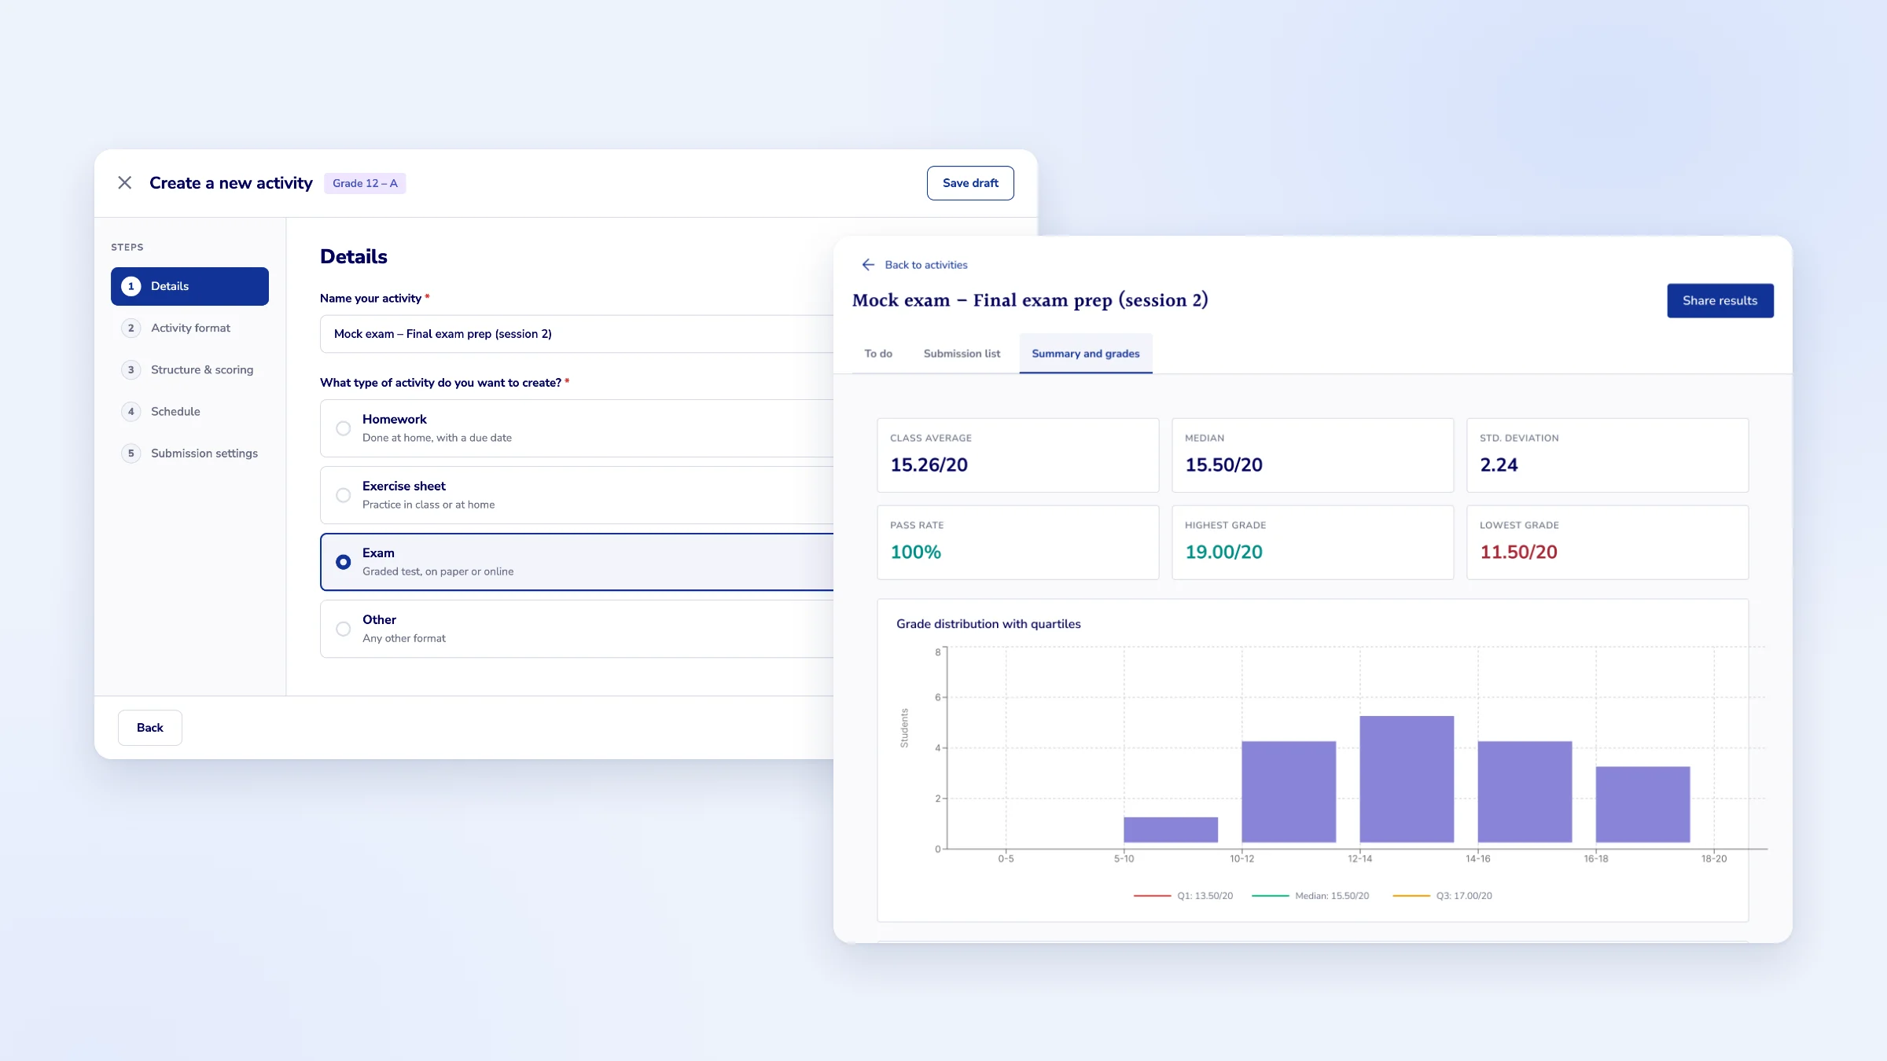Click Std. deviation 2.24 card
1887x1061 pixels.
click(x=1608, y=455)
